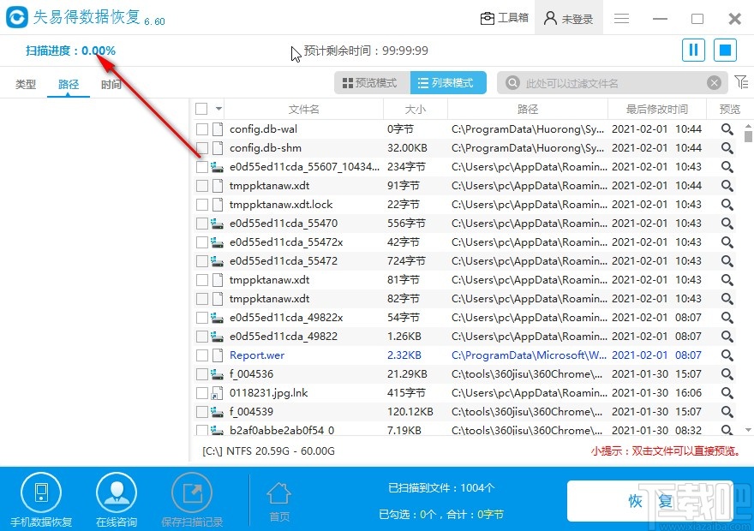Screen dimensions: 754x531
Task: Preview config.db-wal with magnifier
Action: click(x=727, y=129)
